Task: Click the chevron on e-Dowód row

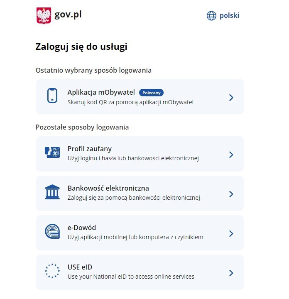Action: (x=231, y=233)
